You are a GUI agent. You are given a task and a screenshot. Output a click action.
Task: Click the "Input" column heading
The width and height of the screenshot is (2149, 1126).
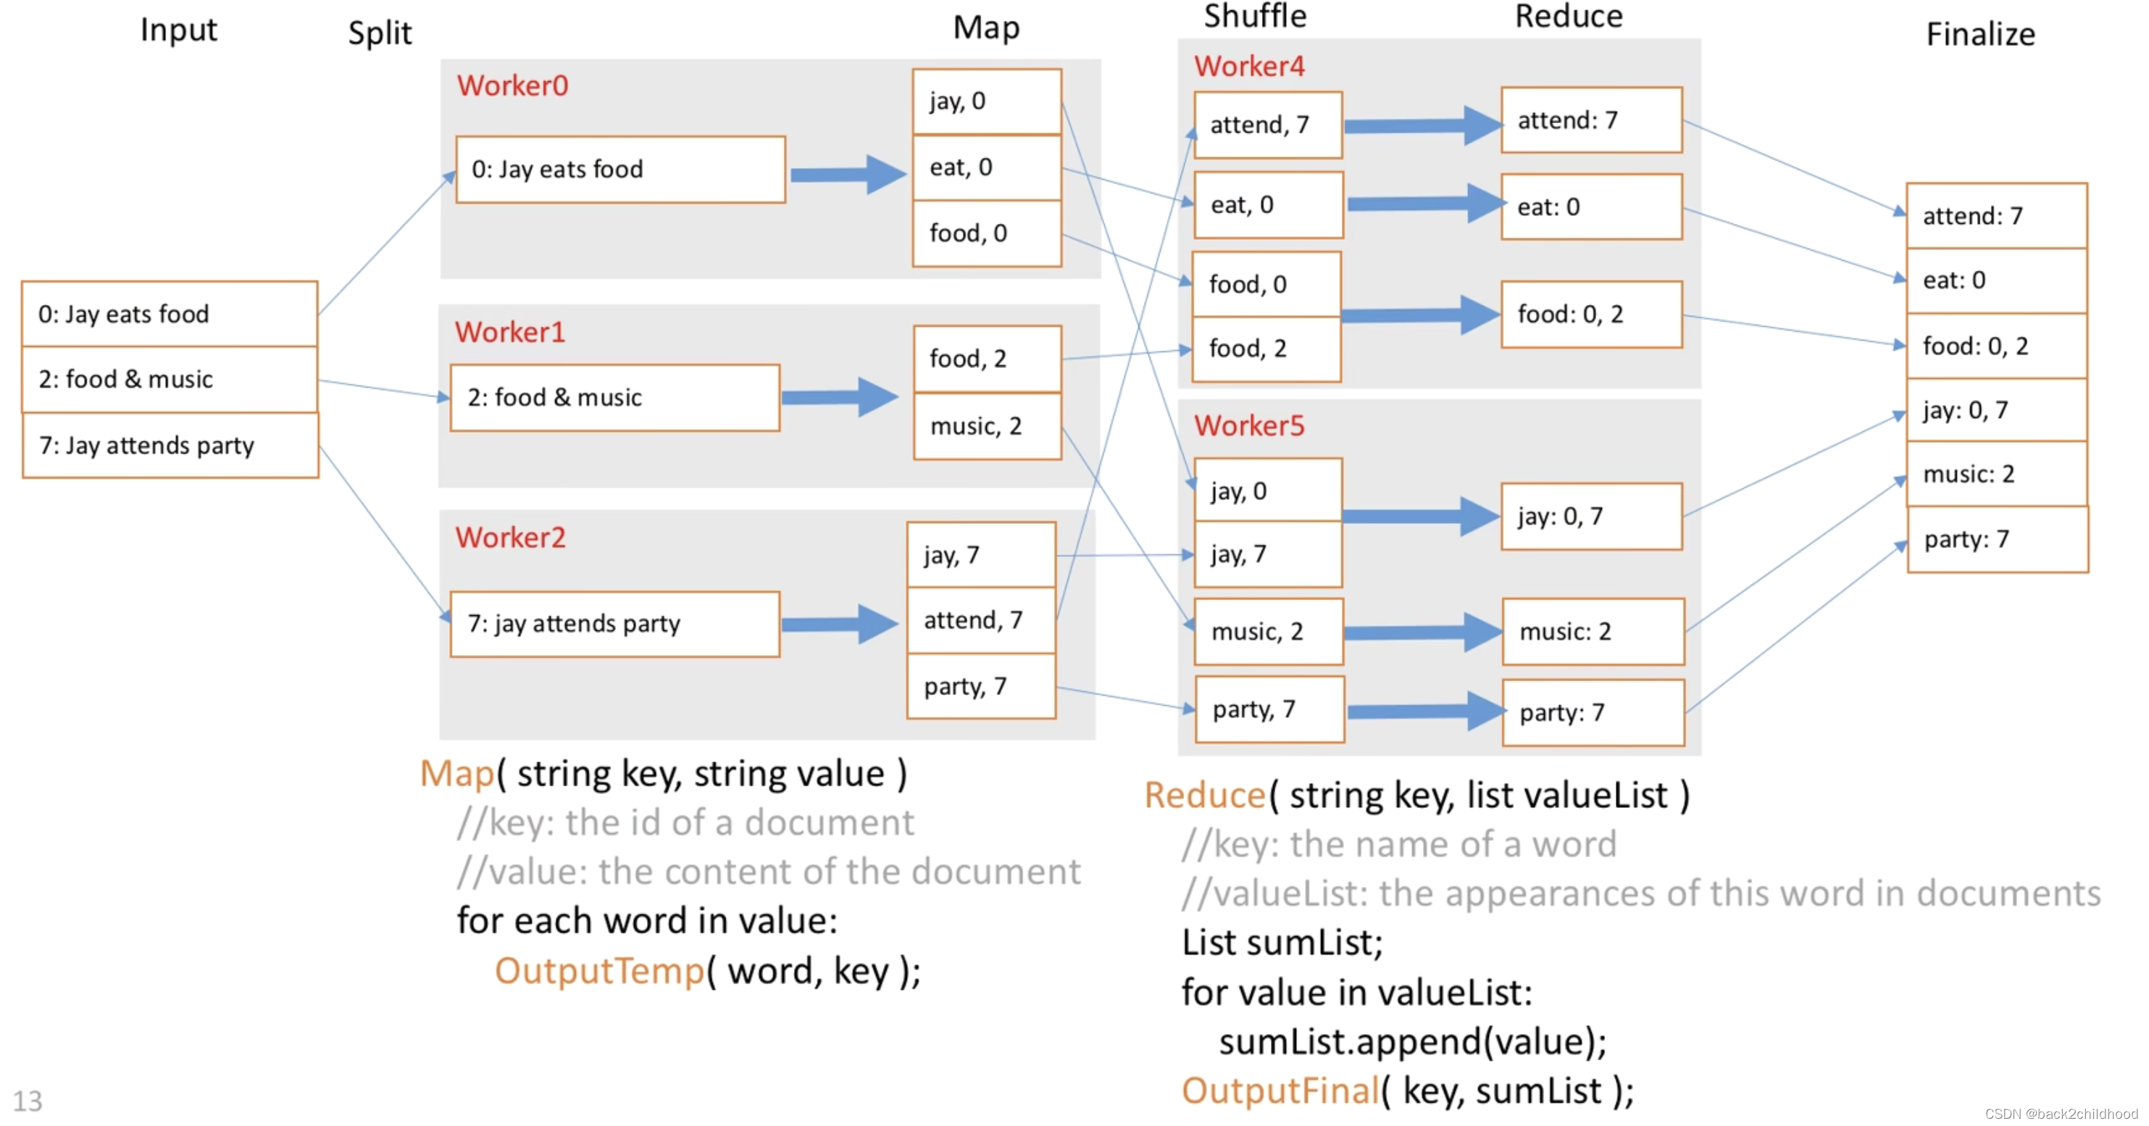178,31
